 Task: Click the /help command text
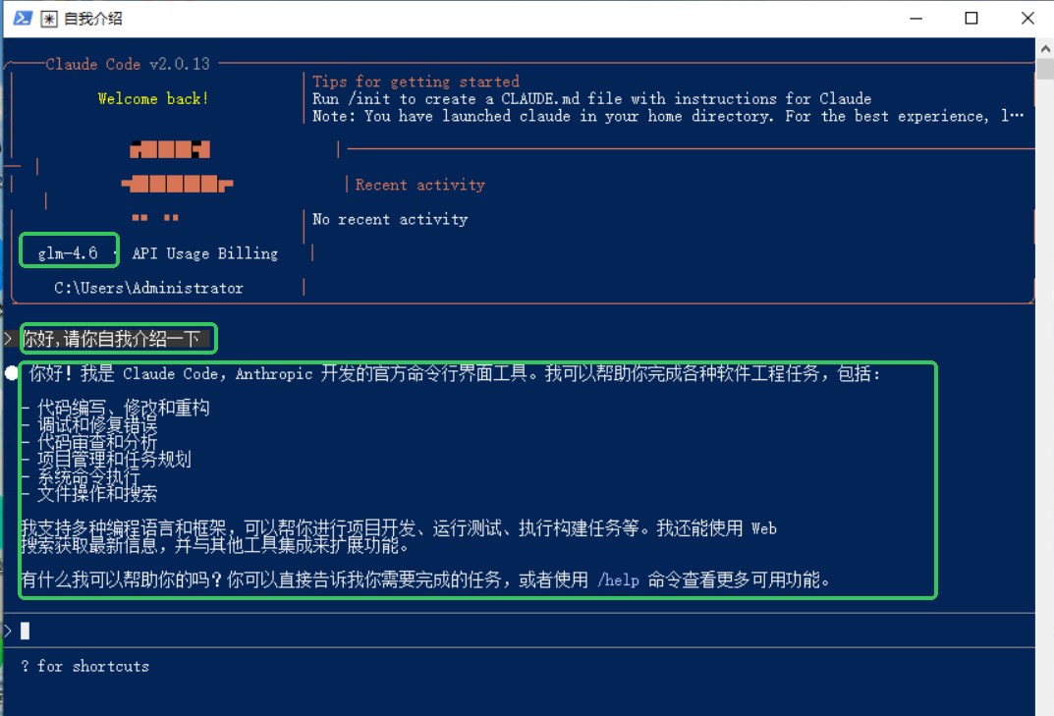coord(619,579)
